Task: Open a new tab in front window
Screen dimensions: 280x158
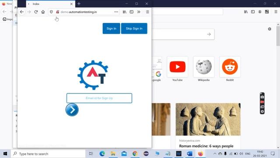Action: [79, 4]
